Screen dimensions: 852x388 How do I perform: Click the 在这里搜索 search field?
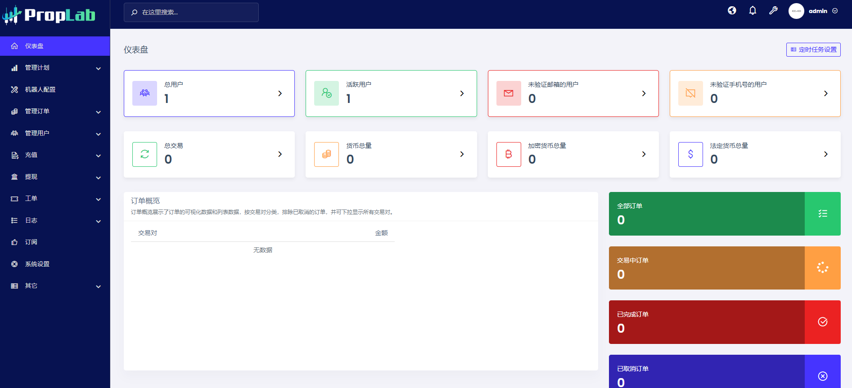point(191,12)
